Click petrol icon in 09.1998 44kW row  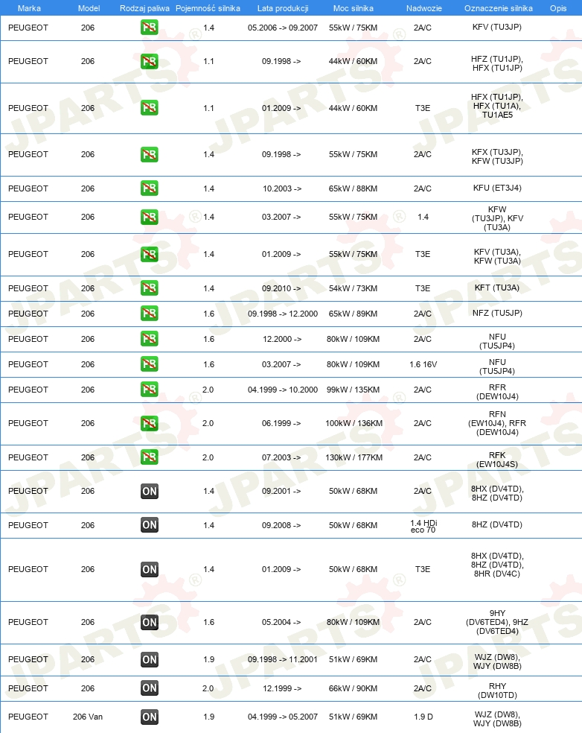[150, 61]
